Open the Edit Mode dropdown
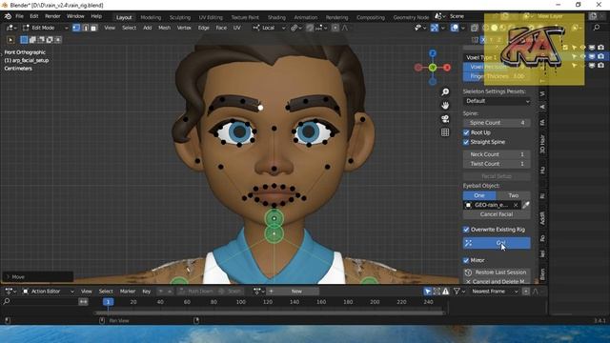Screen dimensions: 610x343 coord(46,28)
